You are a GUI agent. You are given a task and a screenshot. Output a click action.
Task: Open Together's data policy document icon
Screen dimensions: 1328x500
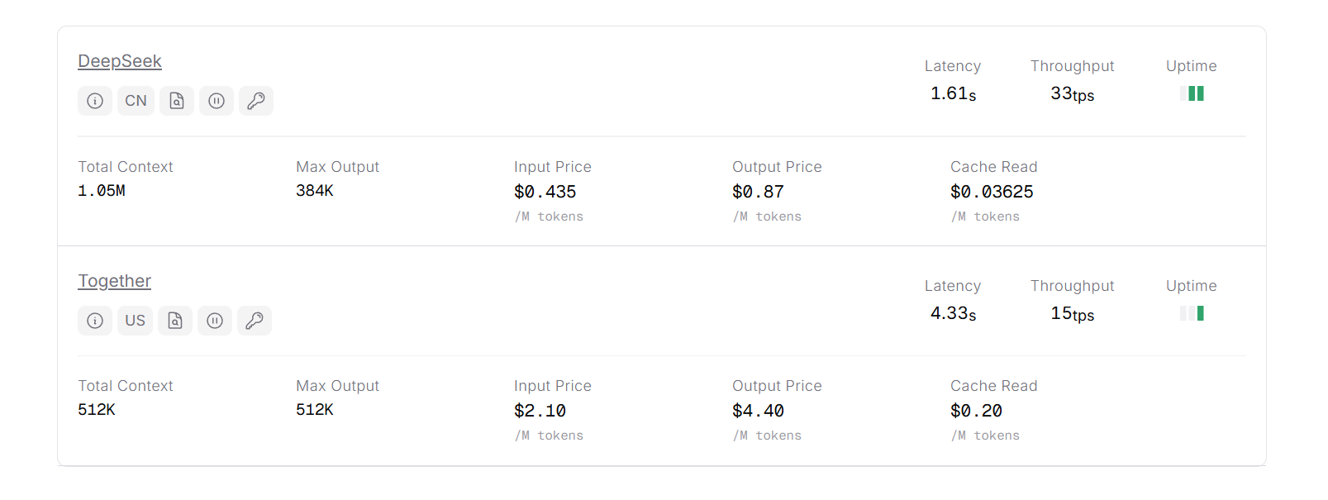click(175, 321)
